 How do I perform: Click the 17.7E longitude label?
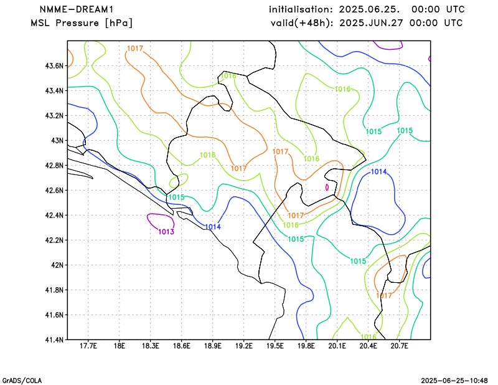point(88,346)
